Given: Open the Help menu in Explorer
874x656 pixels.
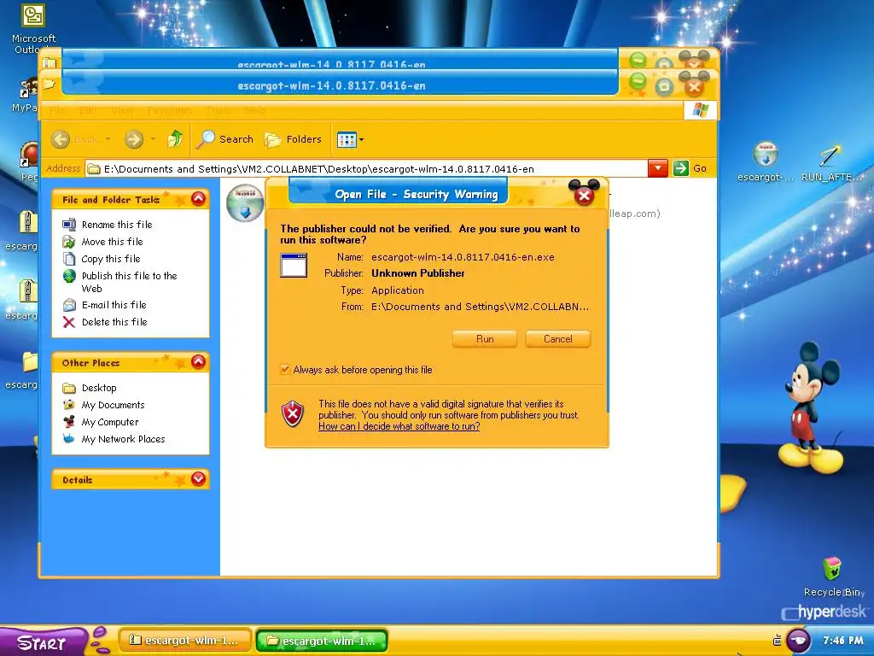Looking at the screenshot, I should [254, 110].
